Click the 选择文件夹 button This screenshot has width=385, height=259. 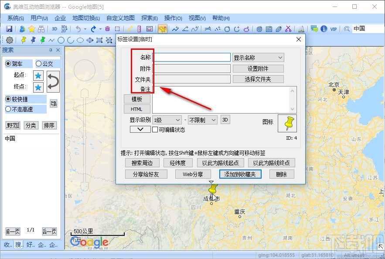[x=258, y=79]
